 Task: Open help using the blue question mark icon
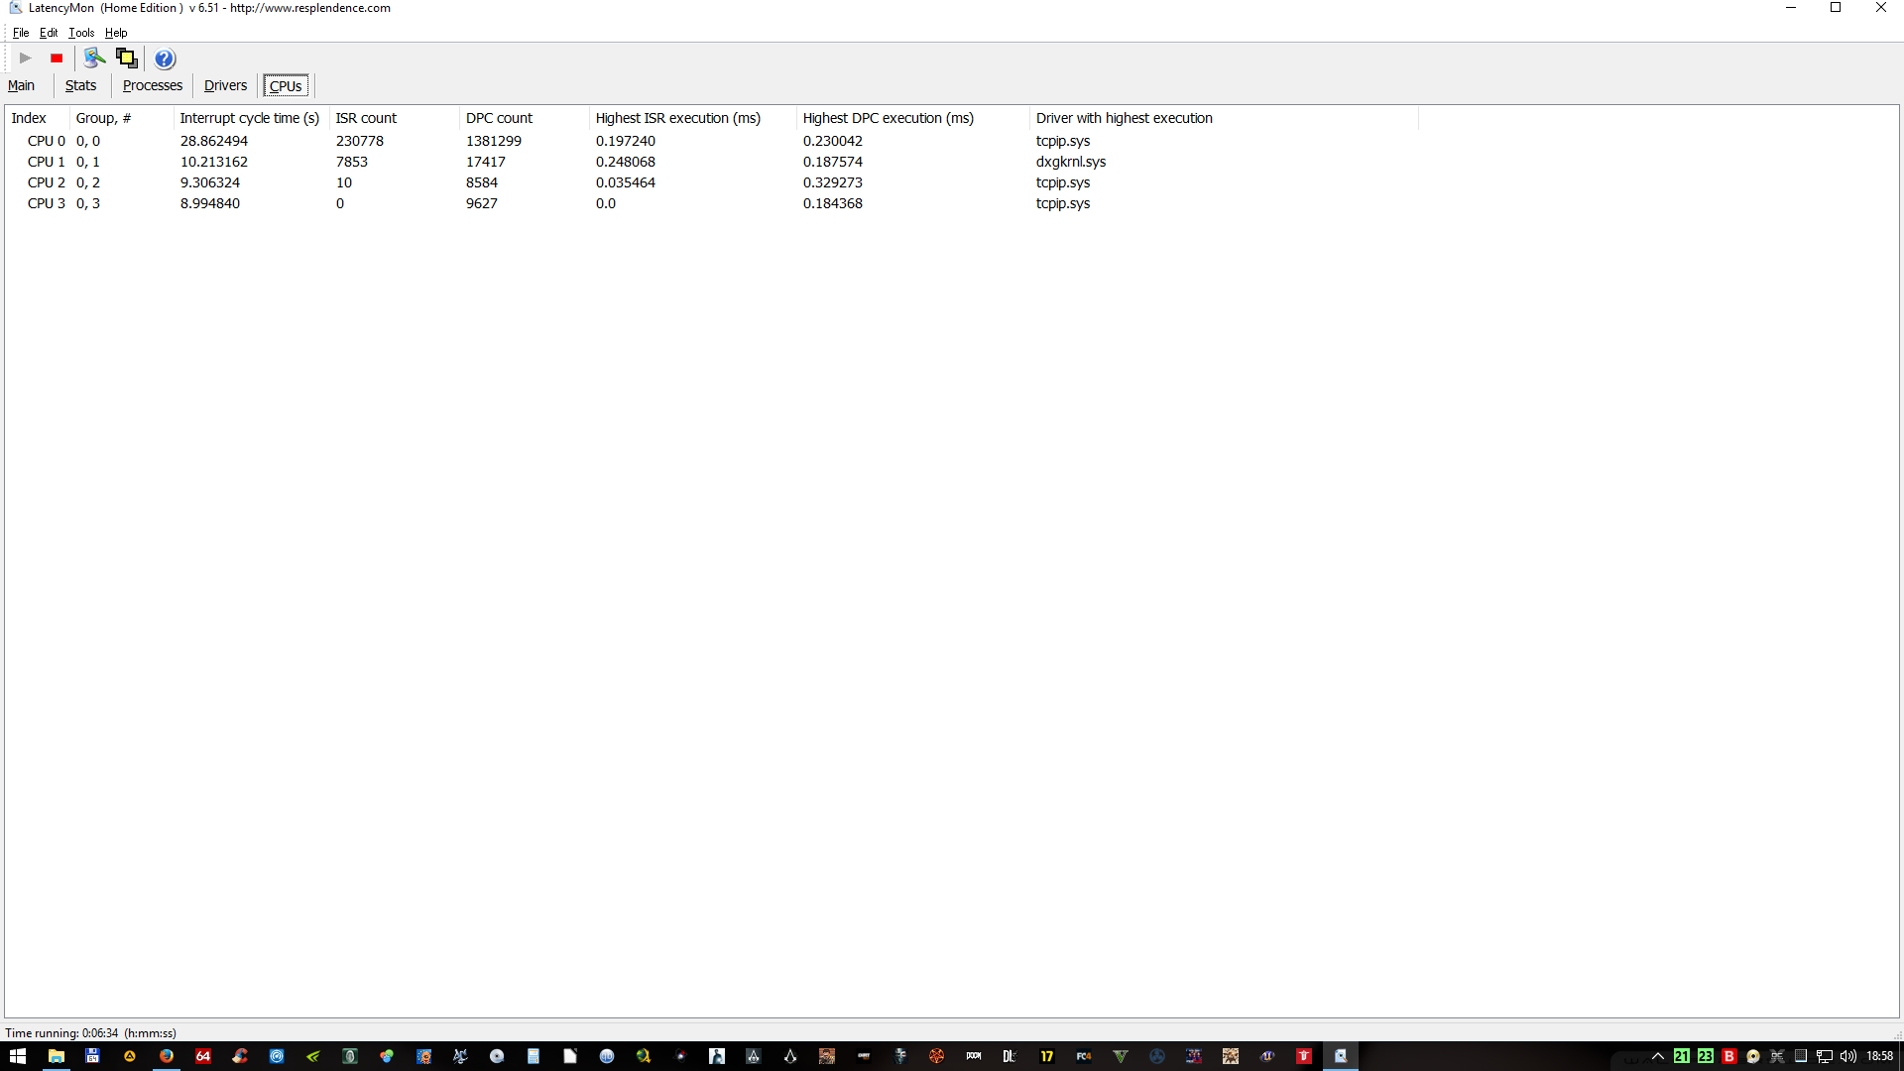click(x=165, y=59)
